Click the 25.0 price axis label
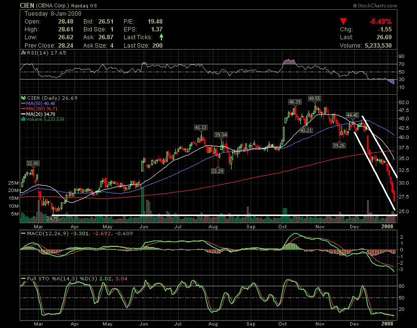Screen dimensions: 417x328 click(x=404, y=212)
